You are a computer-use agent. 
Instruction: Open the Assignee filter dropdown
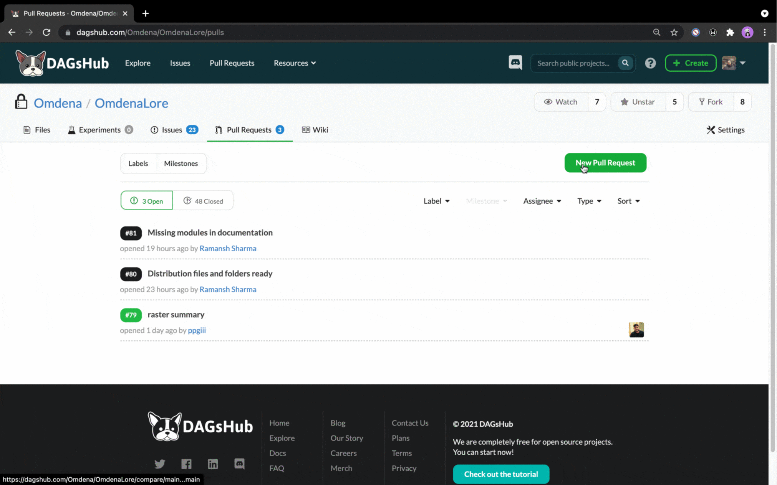point(542,201)
